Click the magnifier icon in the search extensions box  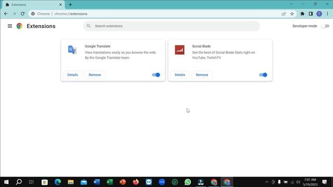pyautogui.click(x=88, y=26)
